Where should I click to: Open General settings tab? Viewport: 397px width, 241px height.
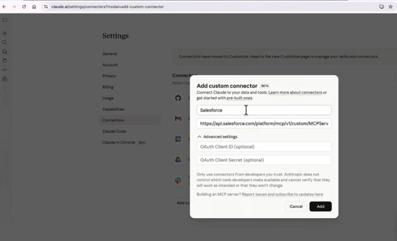[x=109, y=53]
